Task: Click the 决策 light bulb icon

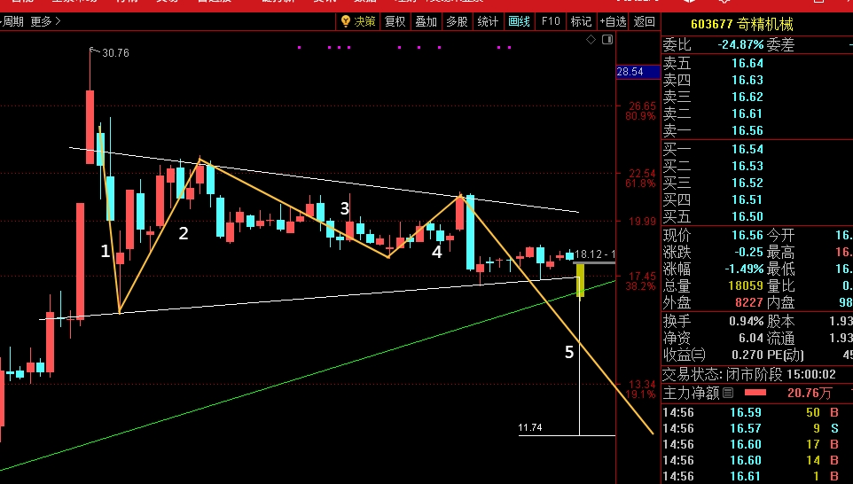Action: (346, 21)
